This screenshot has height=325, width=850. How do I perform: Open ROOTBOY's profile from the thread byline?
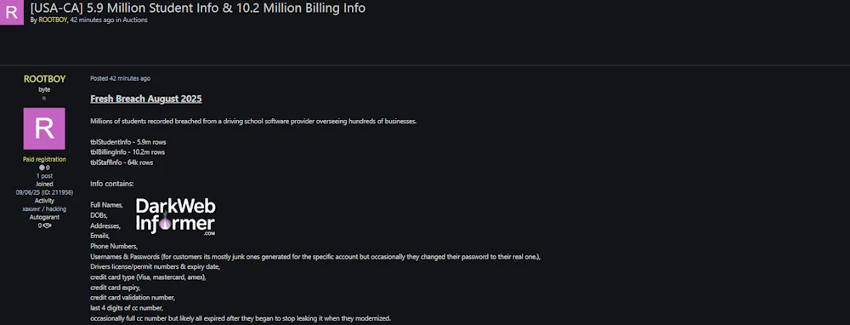click(53, 20)
